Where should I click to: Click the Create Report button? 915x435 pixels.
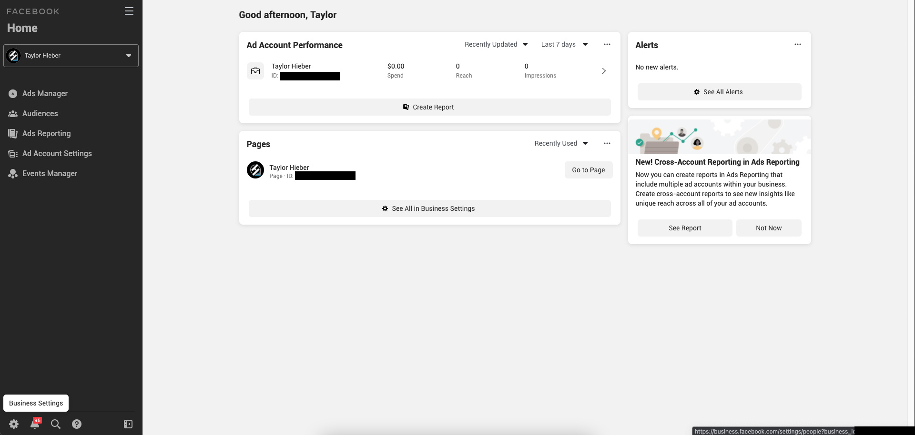pyautogui.click(x=429, y=107)
